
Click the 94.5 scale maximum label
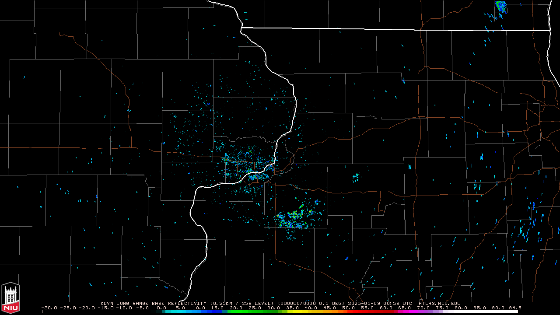coord(515,308)
